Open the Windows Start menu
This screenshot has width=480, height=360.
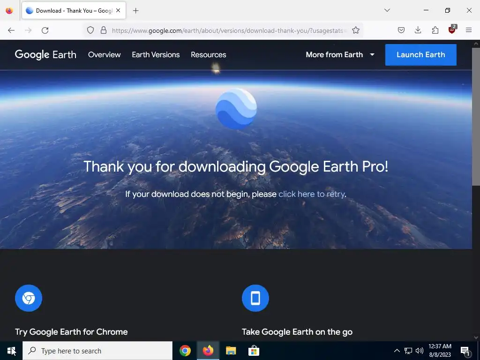tap(11, 351)
